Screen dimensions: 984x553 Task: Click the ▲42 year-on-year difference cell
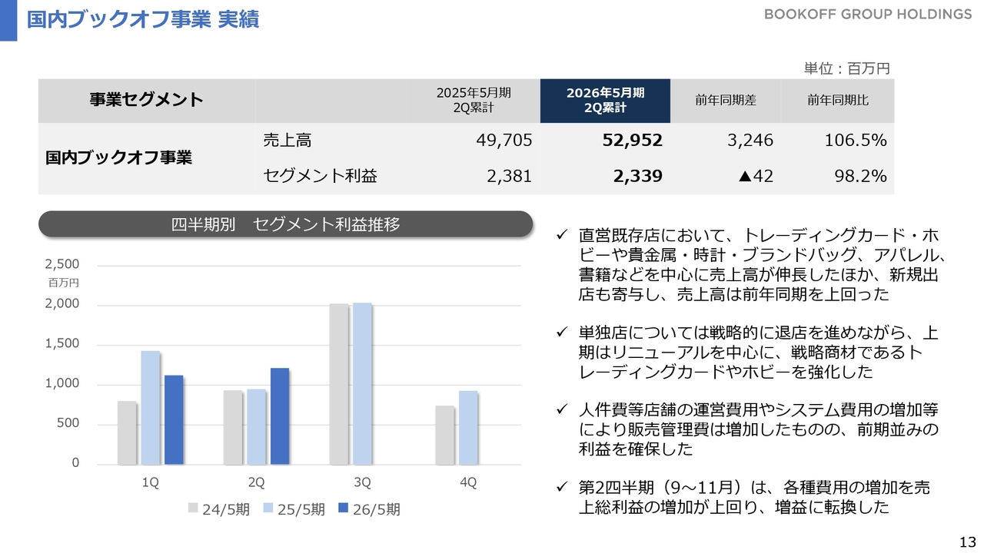755,176
